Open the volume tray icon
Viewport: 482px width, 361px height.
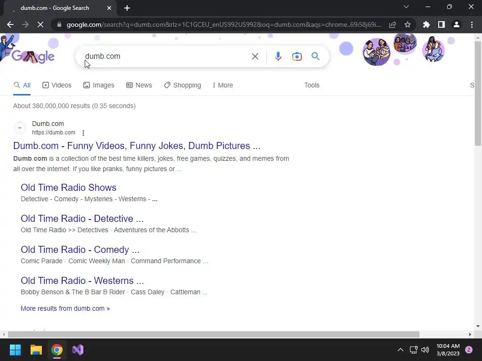(x=425, y=350)
